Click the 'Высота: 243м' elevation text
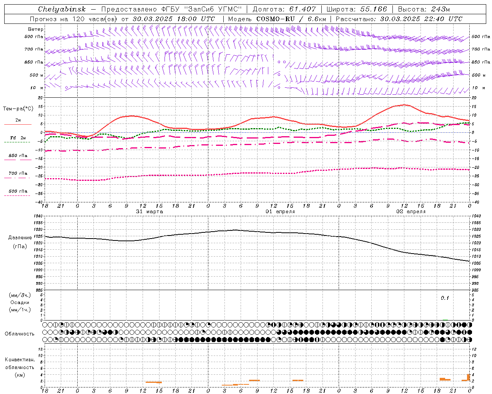This screenshot has width=492, height=394. 424,9
